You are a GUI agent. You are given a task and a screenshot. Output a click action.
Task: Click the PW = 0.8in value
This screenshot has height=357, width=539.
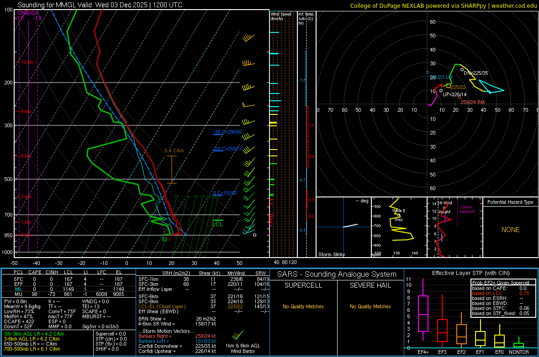[x=16, y=301]
